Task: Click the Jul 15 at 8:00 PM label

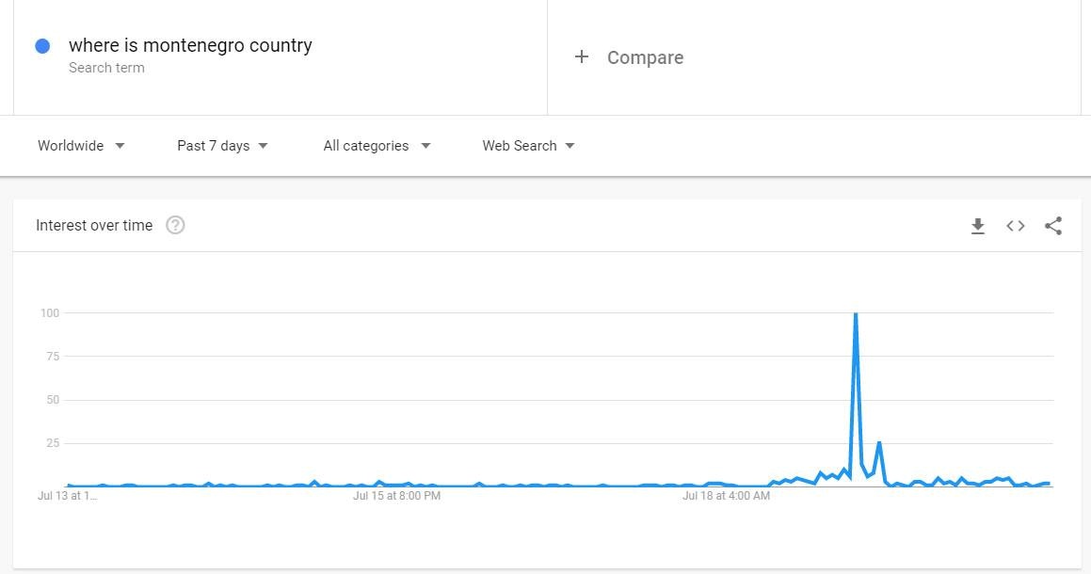Action: 396,495
